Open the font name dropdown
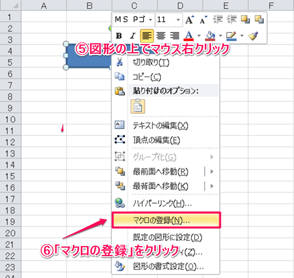The image size is (294, 278). pyautogui.click(x=151, y=20)
